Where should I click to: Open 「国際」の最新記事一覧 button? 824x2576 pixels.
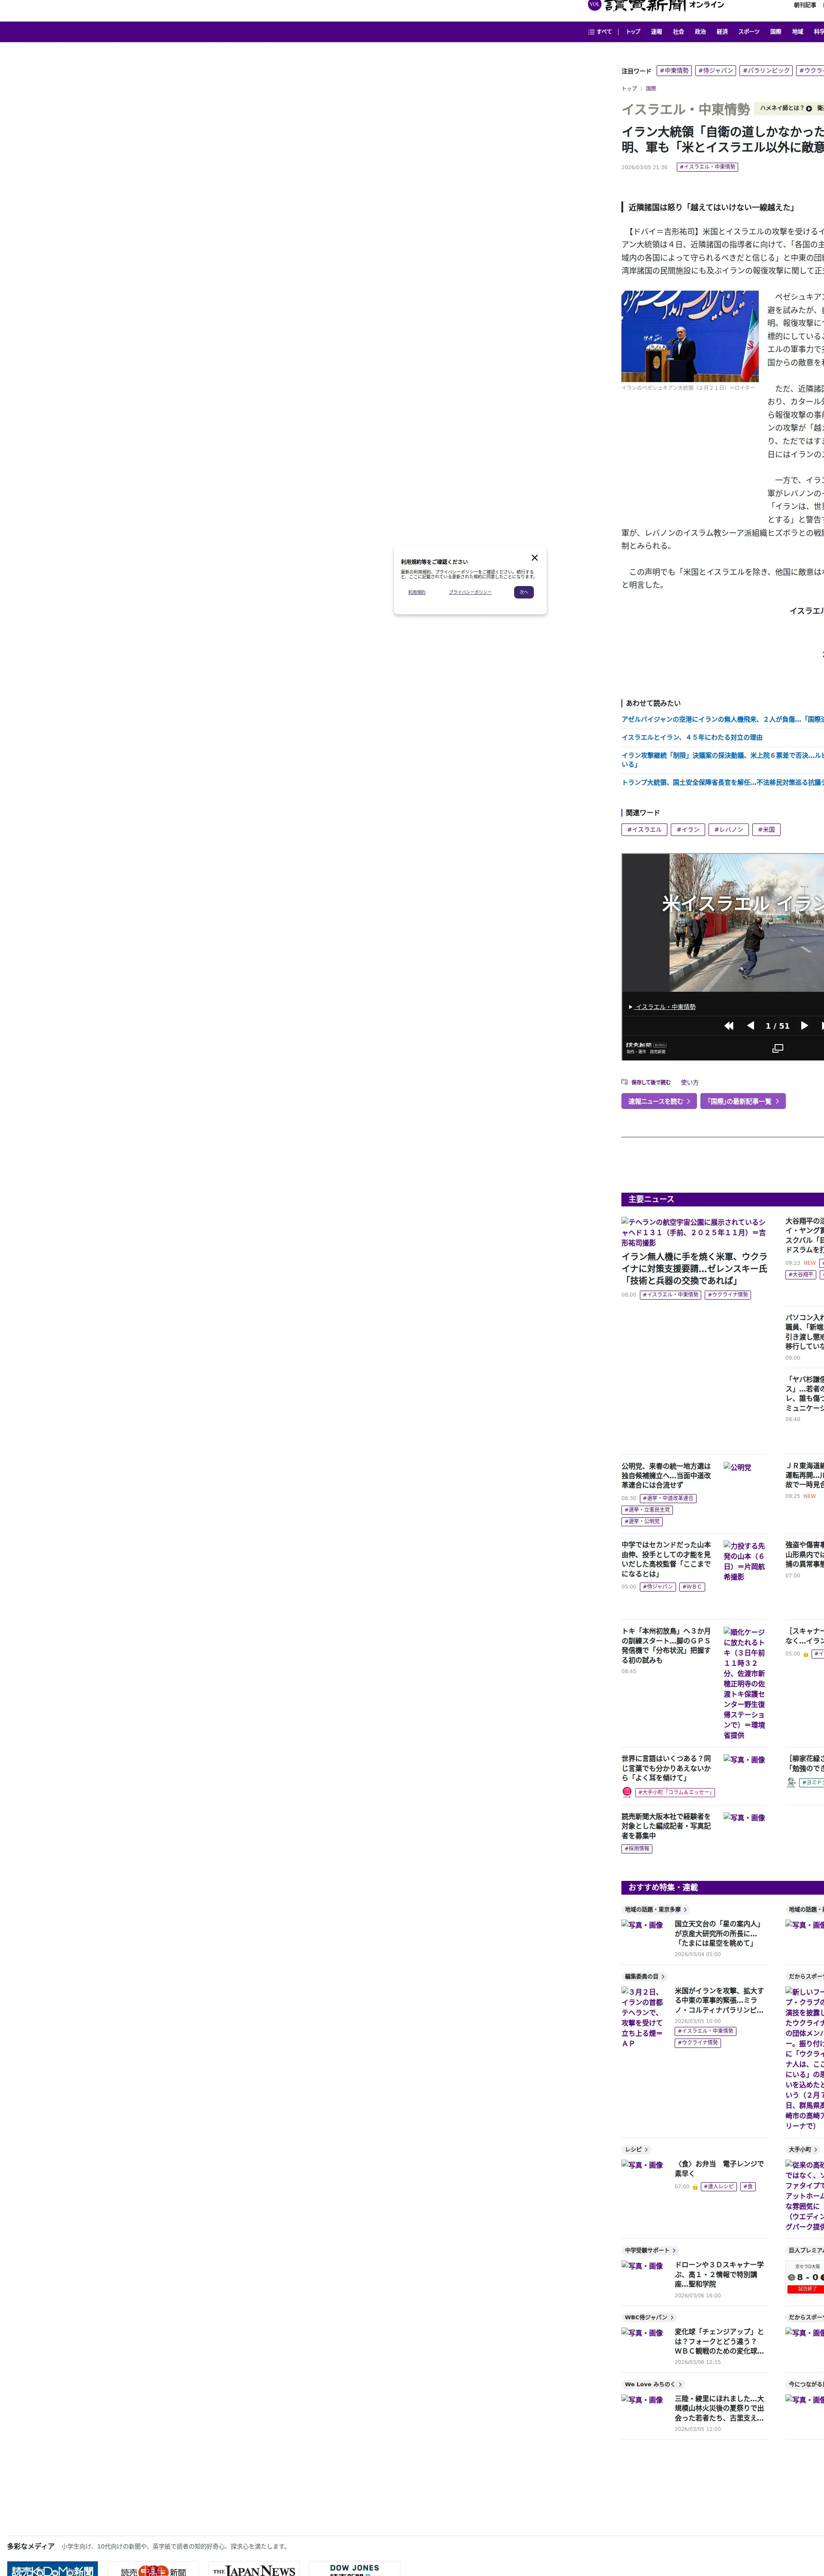click(742, 1101)
